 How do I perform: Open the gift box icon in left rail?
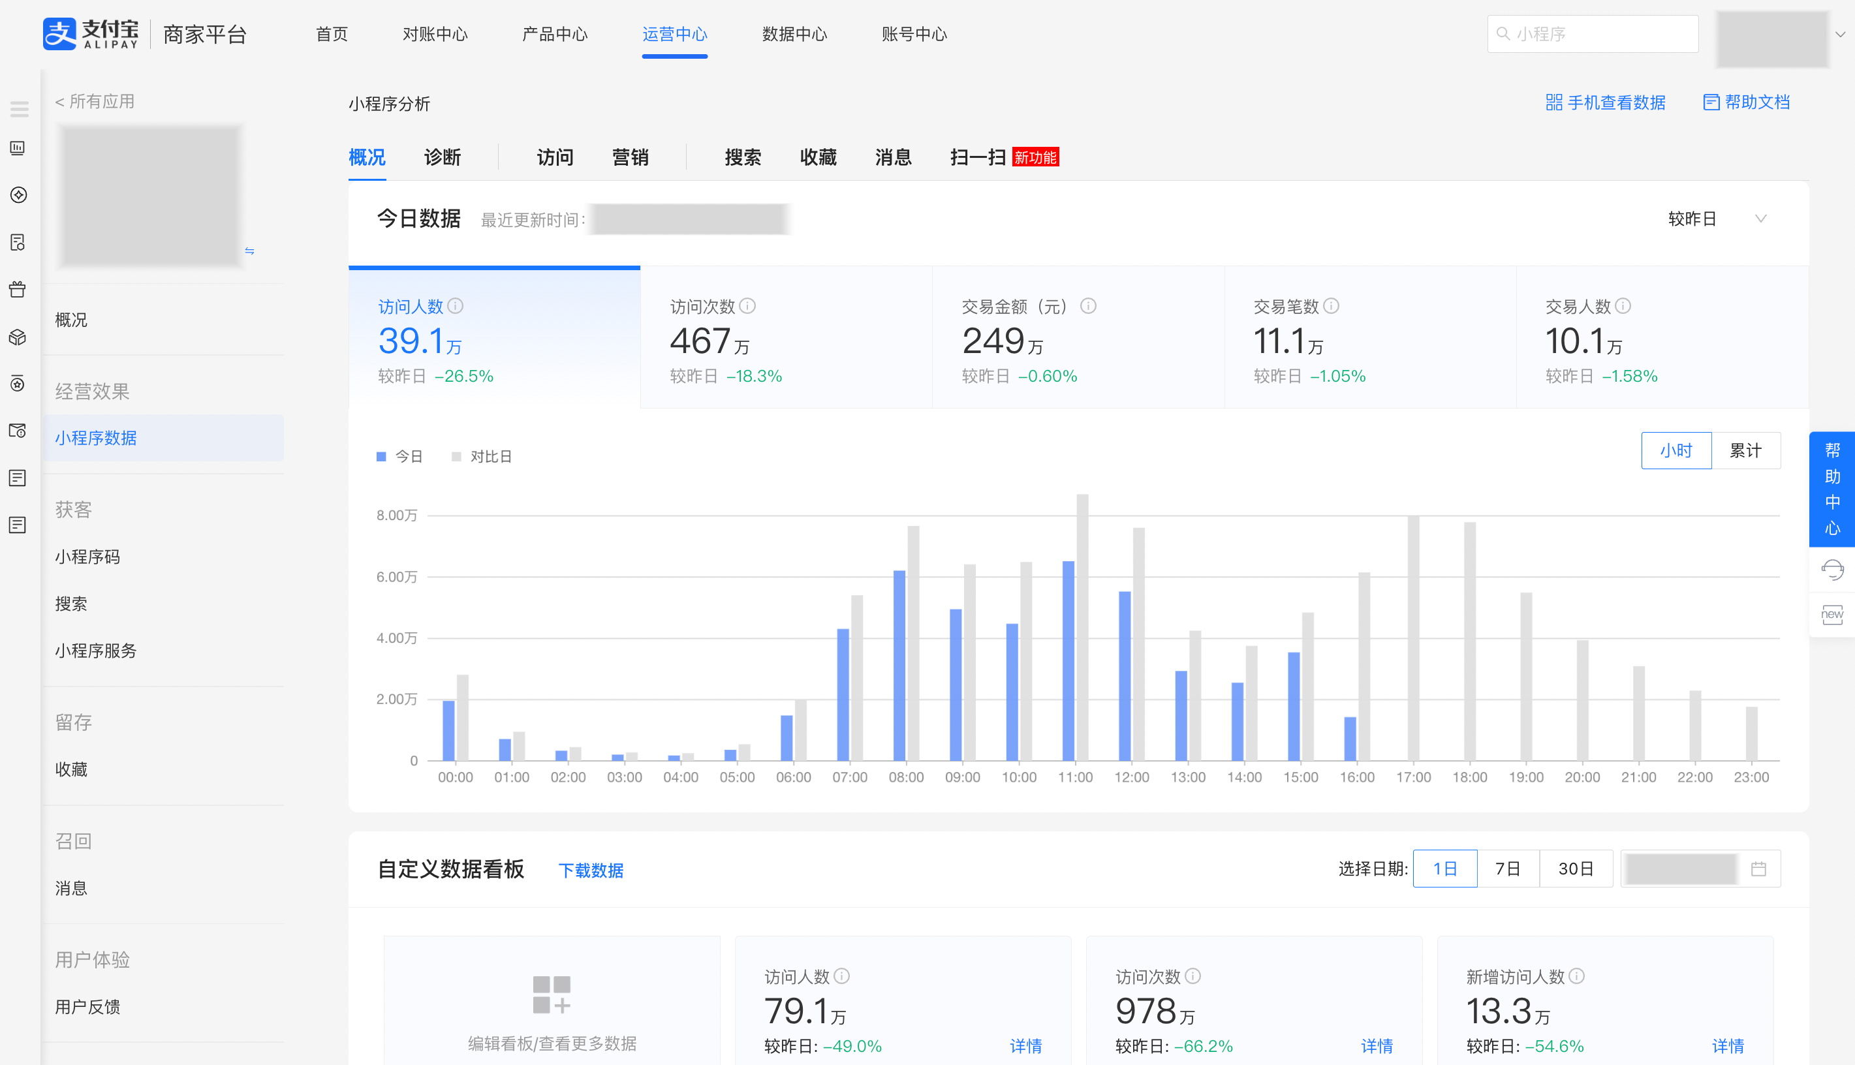18,289
